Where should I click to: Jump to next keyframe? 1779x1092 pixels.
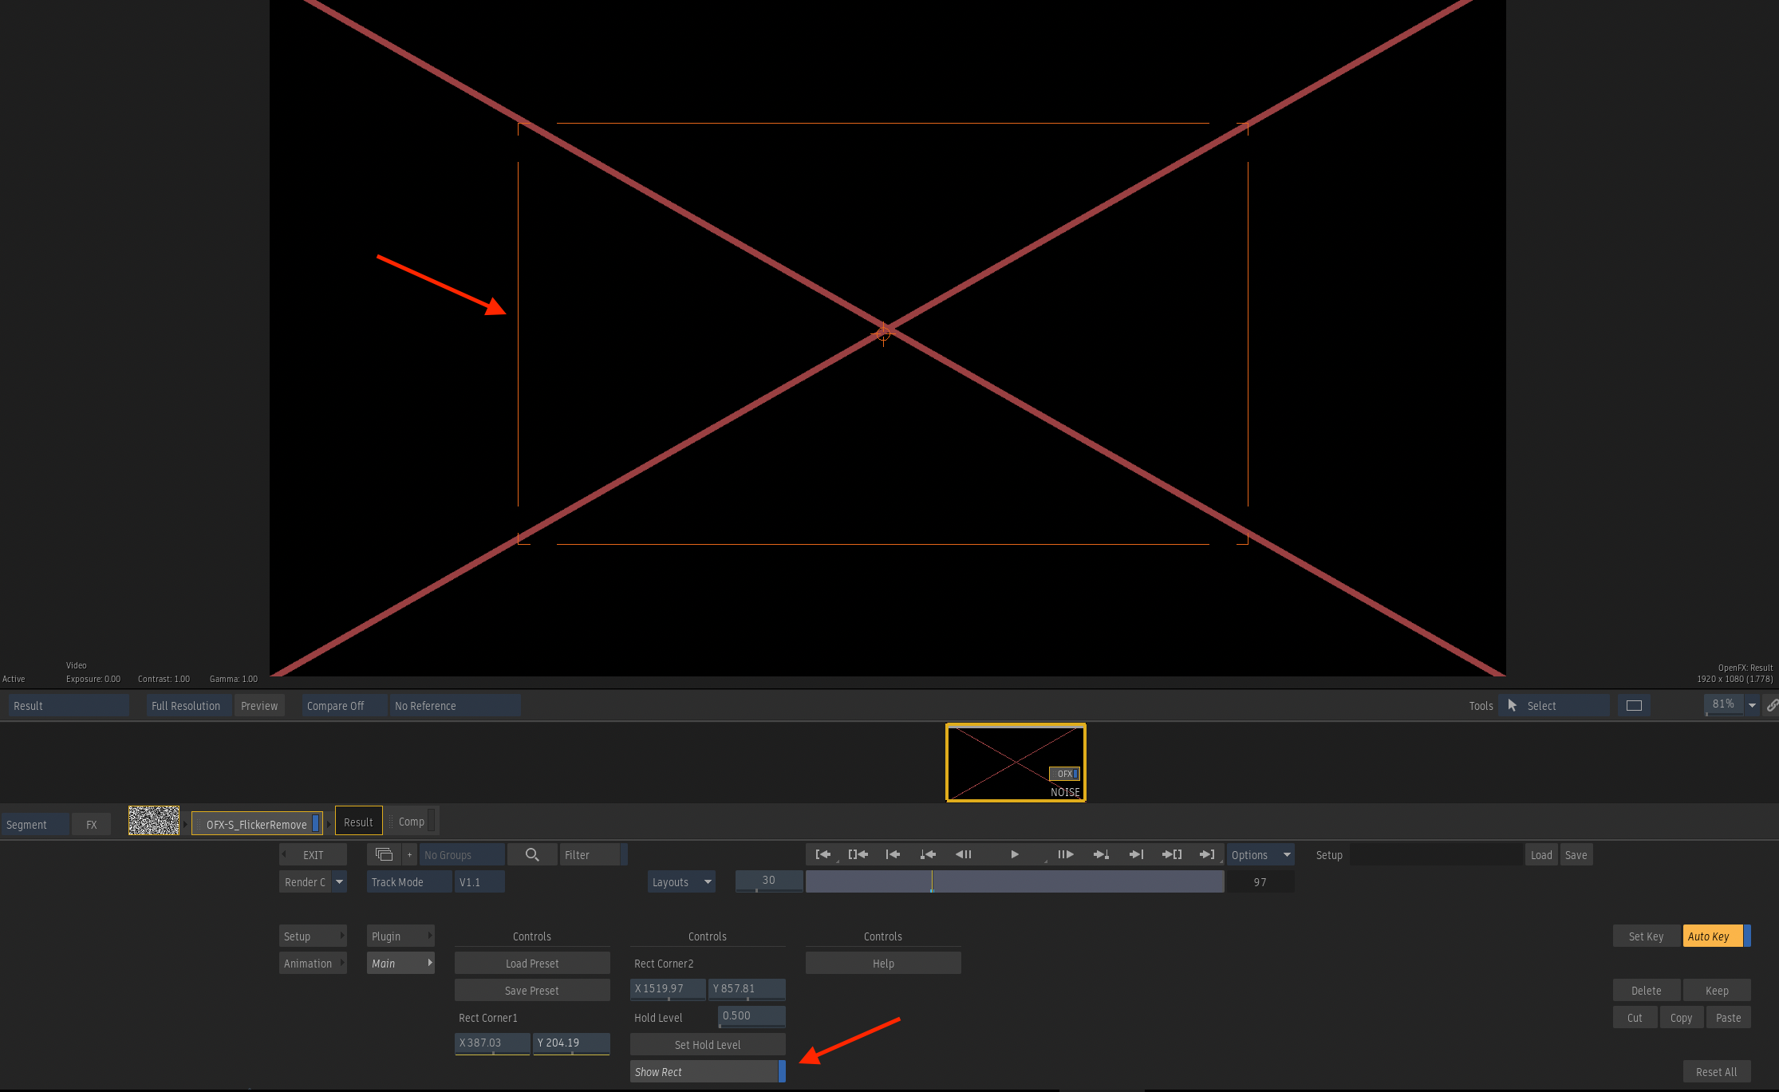click(1101, 854)
